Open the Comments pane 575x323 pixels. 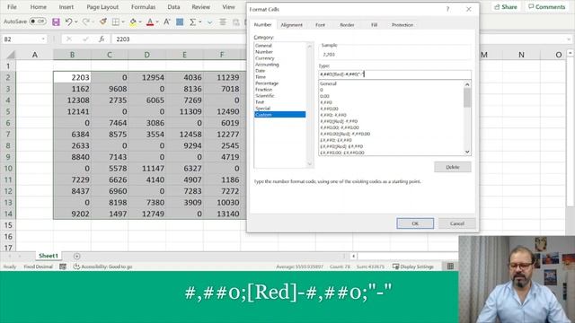pyautogui.click(x=547, y=7)
